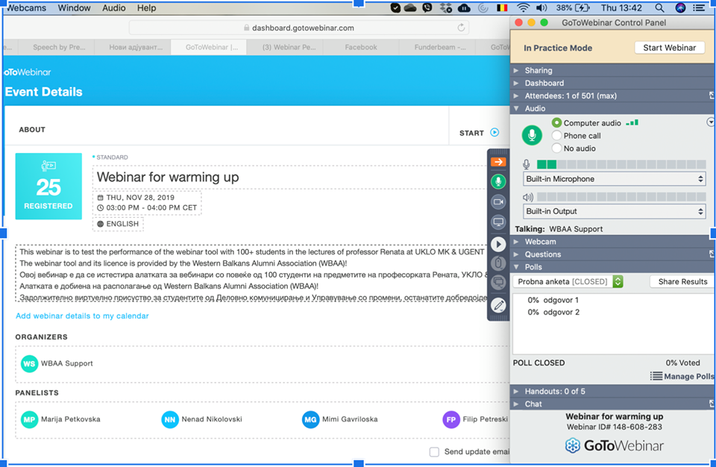Click the 25 Registered tile
This screenshot has width=716, height=467.
[x=48, y=186]
